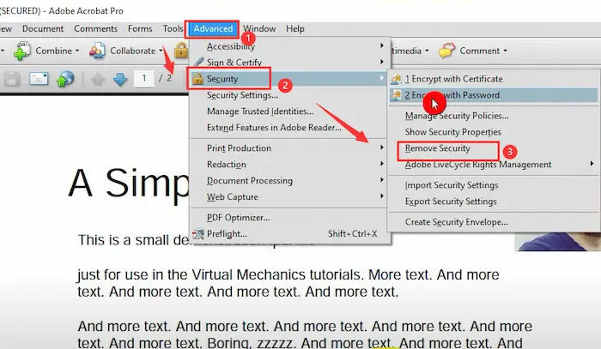Open the Combine dropdown arrow
Viewport: 601px width, 349px height.
click(x=77, y=51)
